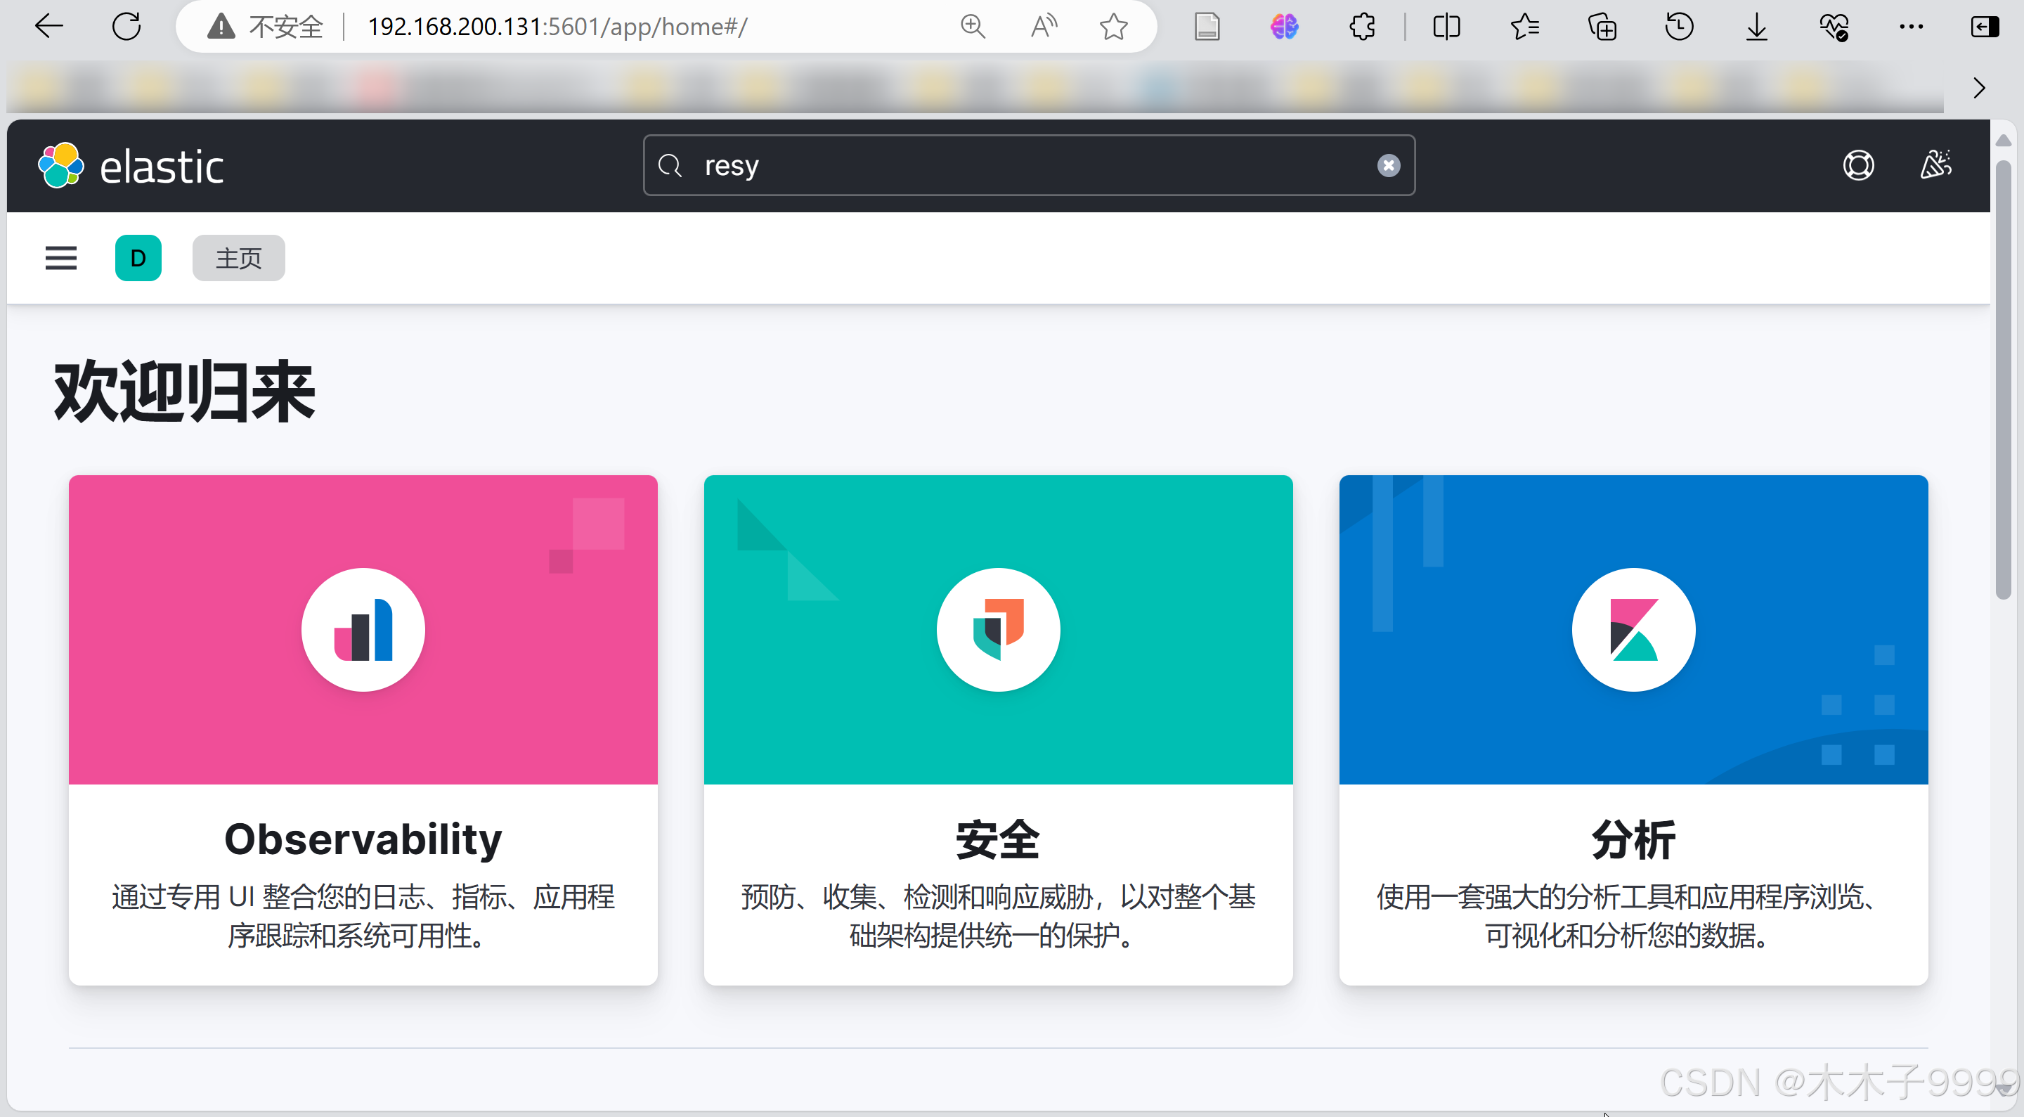Viewport: 2024px width, 1117px height.
Task: Expand bookmarks overflow chevron
Action: (1979, 87)
